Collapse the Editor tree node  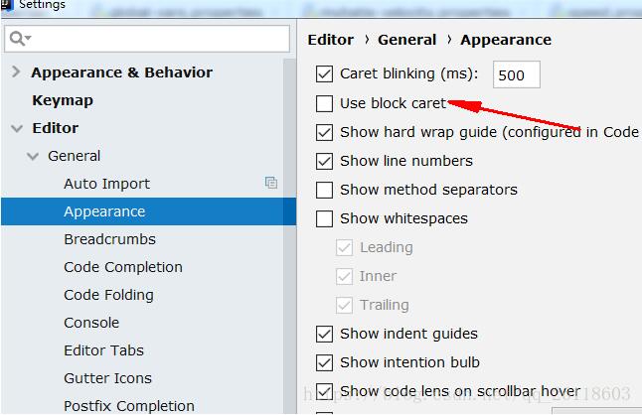16,128
